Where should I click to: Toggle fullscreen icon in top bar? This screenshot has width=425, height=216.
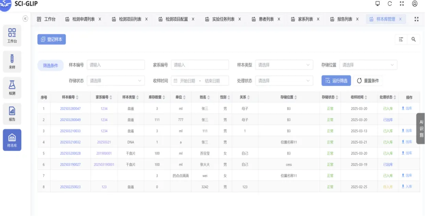point(402,4)
